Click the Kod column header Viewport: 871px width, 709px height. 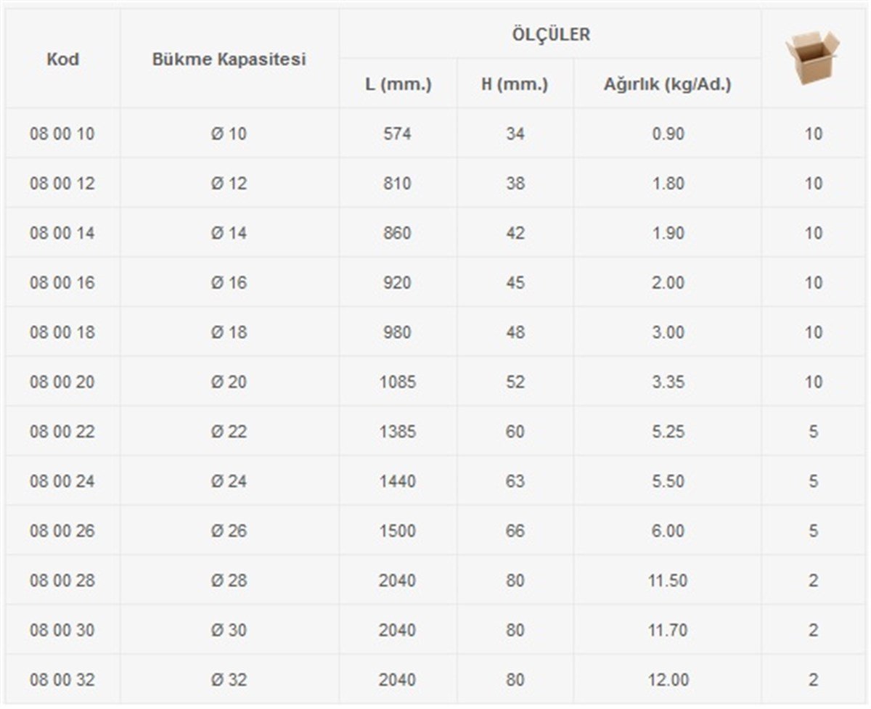pyautogui.click(x=63, y=59)
